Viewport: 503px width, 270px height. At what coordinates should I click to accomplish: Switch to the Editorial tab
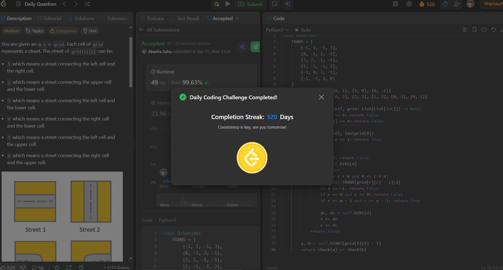tap(49, 18)
